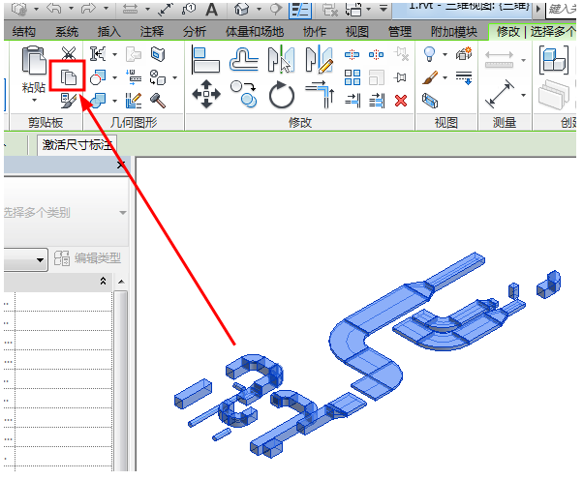Click the Demolish hammer icon

pyautogui.click(x=158, y=101)
